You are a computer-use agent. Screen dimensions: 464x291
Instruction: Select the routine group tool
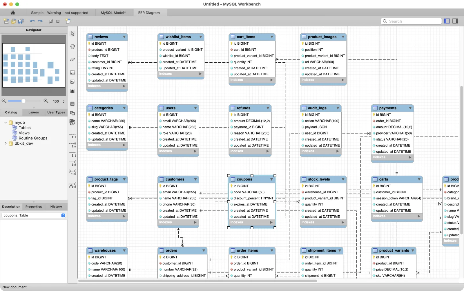(72, 122)
